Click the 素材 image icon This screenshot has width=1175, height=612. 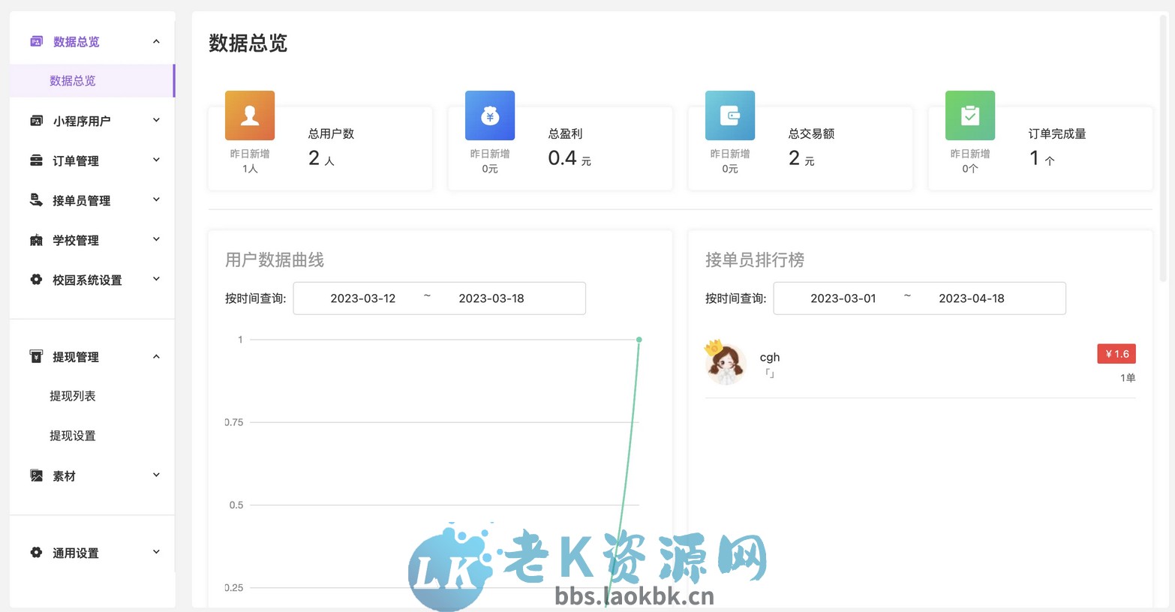click(36, 475)
